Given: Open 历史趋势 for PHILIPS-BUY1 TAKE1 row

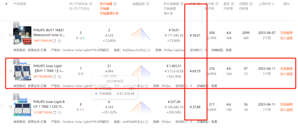Looking at the screenshot, I should coord(286,33).
